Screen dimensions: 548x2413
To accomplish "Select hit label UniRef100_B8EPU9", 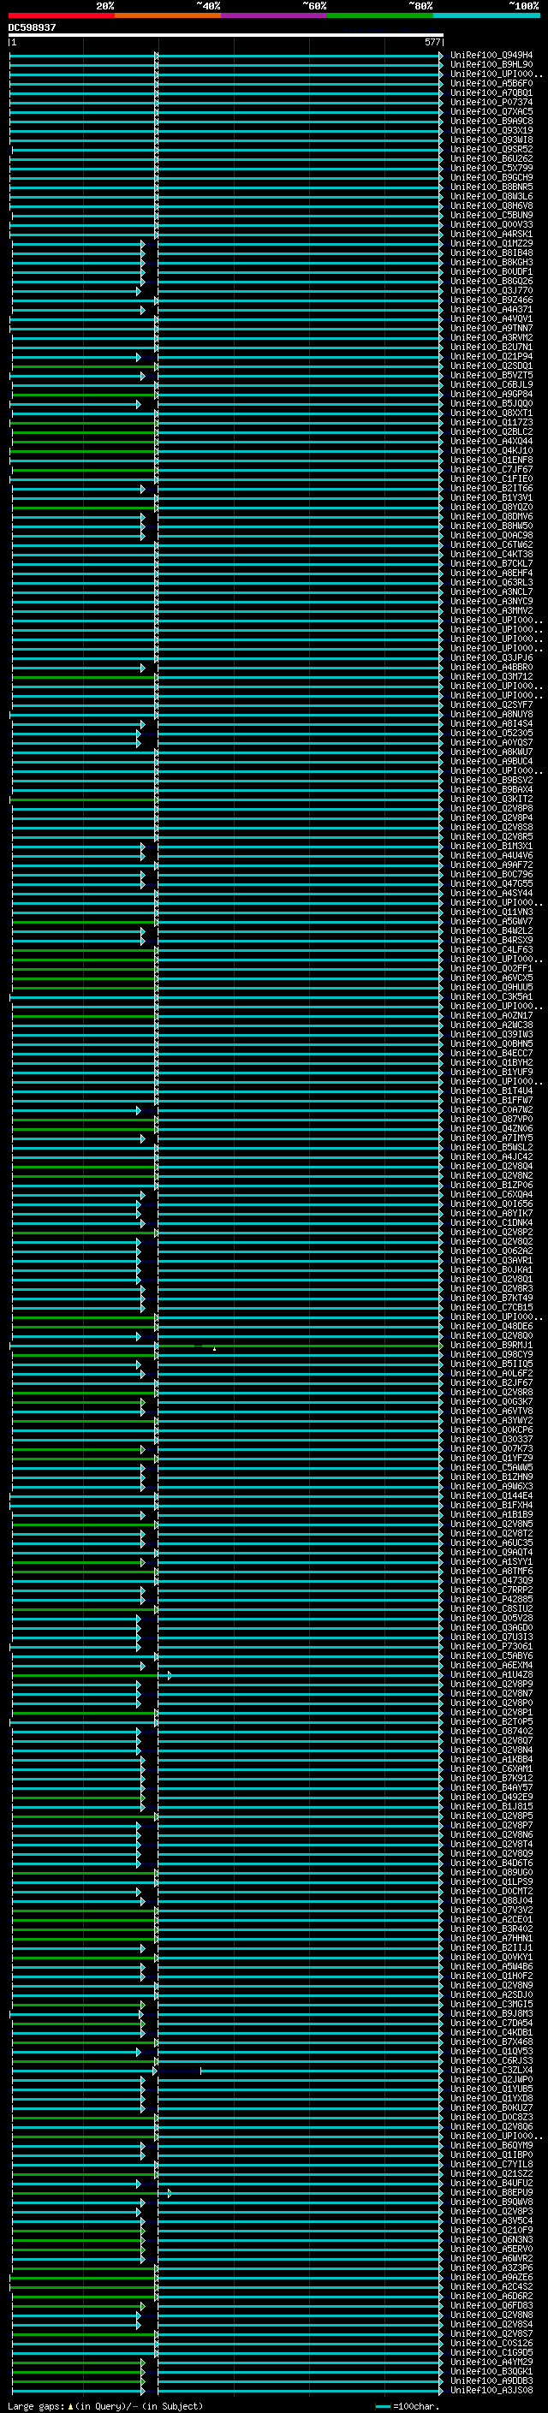I will pos(491,2194).
